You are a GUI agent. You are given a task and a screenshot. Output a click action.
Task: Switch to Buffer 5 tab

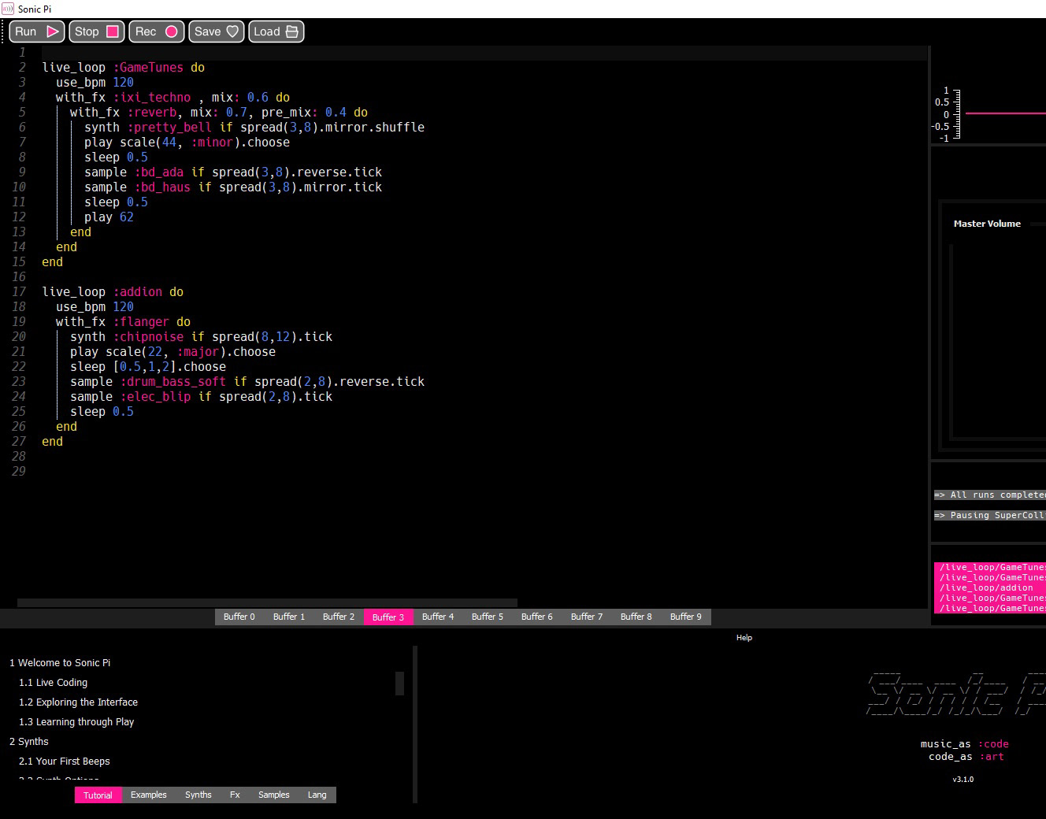488,617
